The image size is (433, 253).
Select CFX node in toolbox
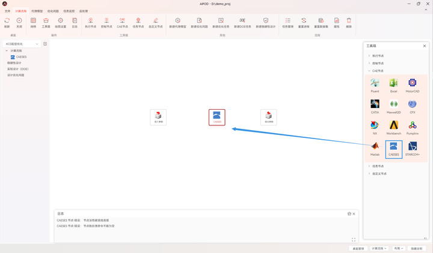point(413,107)
